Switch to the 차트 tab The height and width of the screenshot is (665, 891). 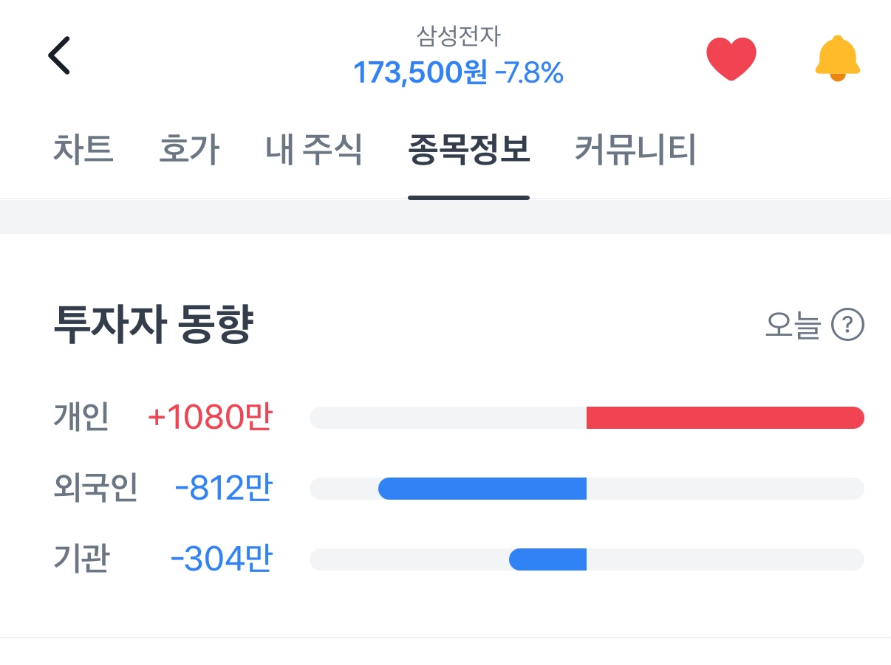tap(83, 150)
